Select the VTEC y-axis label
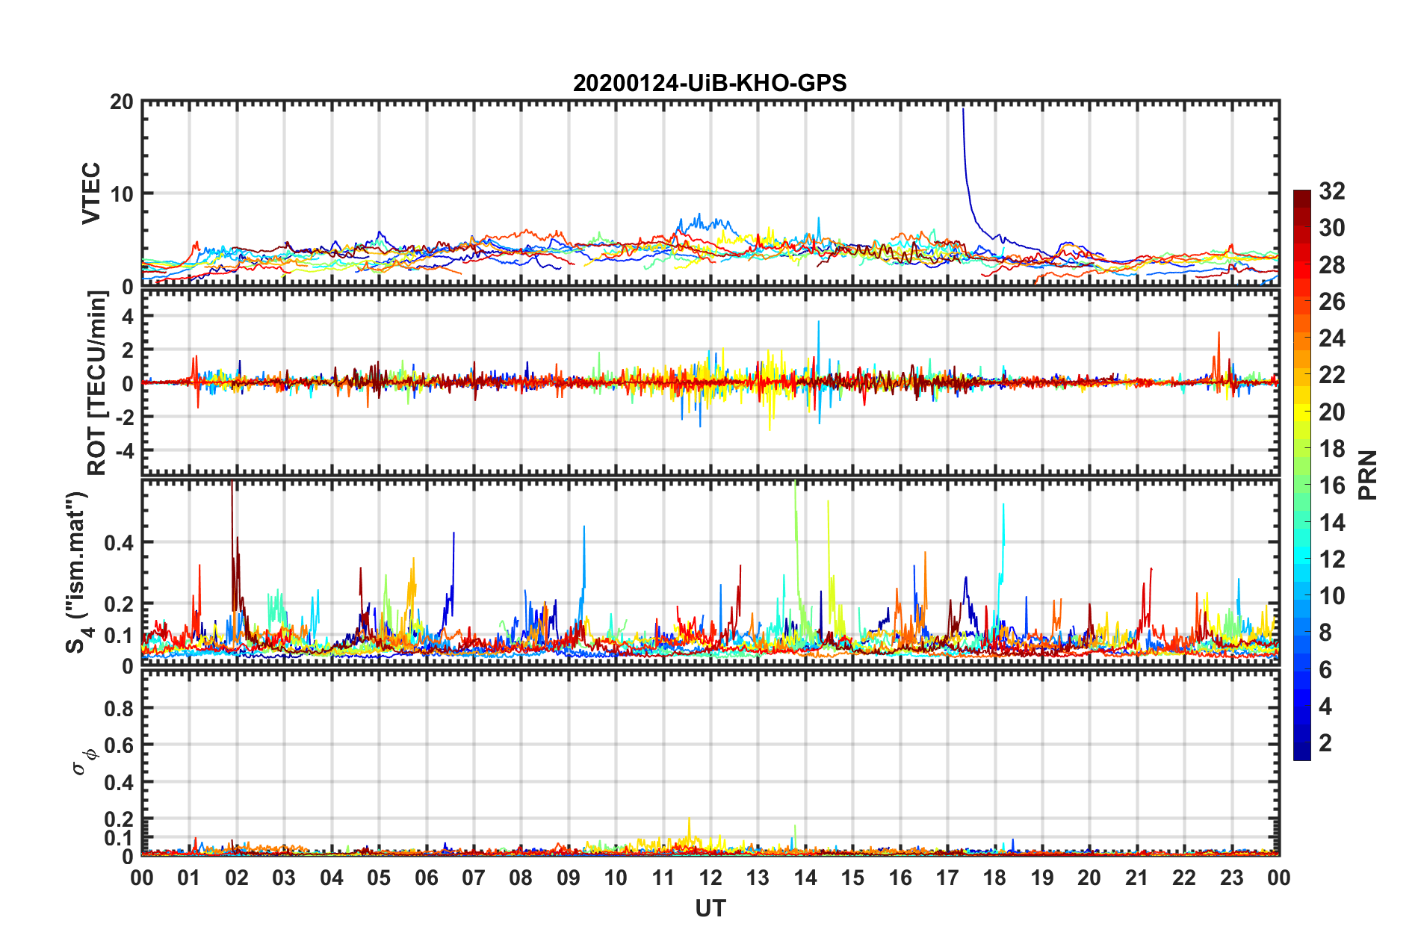This screenshot has width=1421, height=950. 91,193
